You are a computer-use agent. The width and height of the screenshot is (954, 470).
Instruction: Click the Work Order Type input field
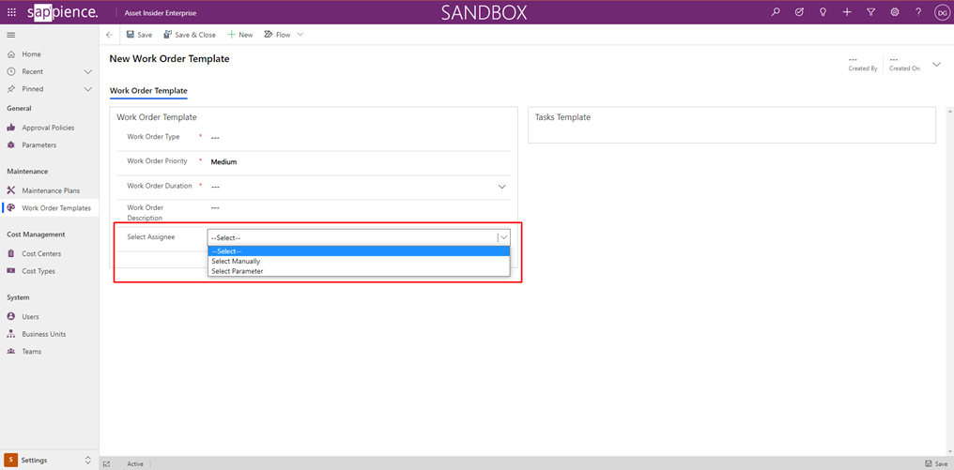tap(357, 137)
